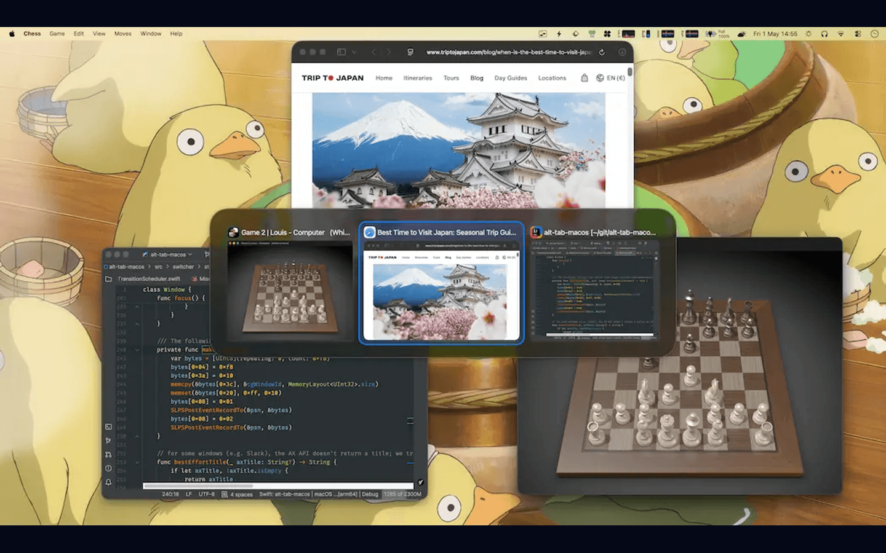Open the IDE Notifications bell icon

point(108,482)
